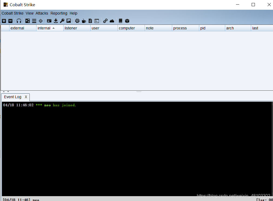This screenshot has height=201, width=273.
Task: Click the gear icon to generate a Windows executable
Action: [x=77, y=21]
